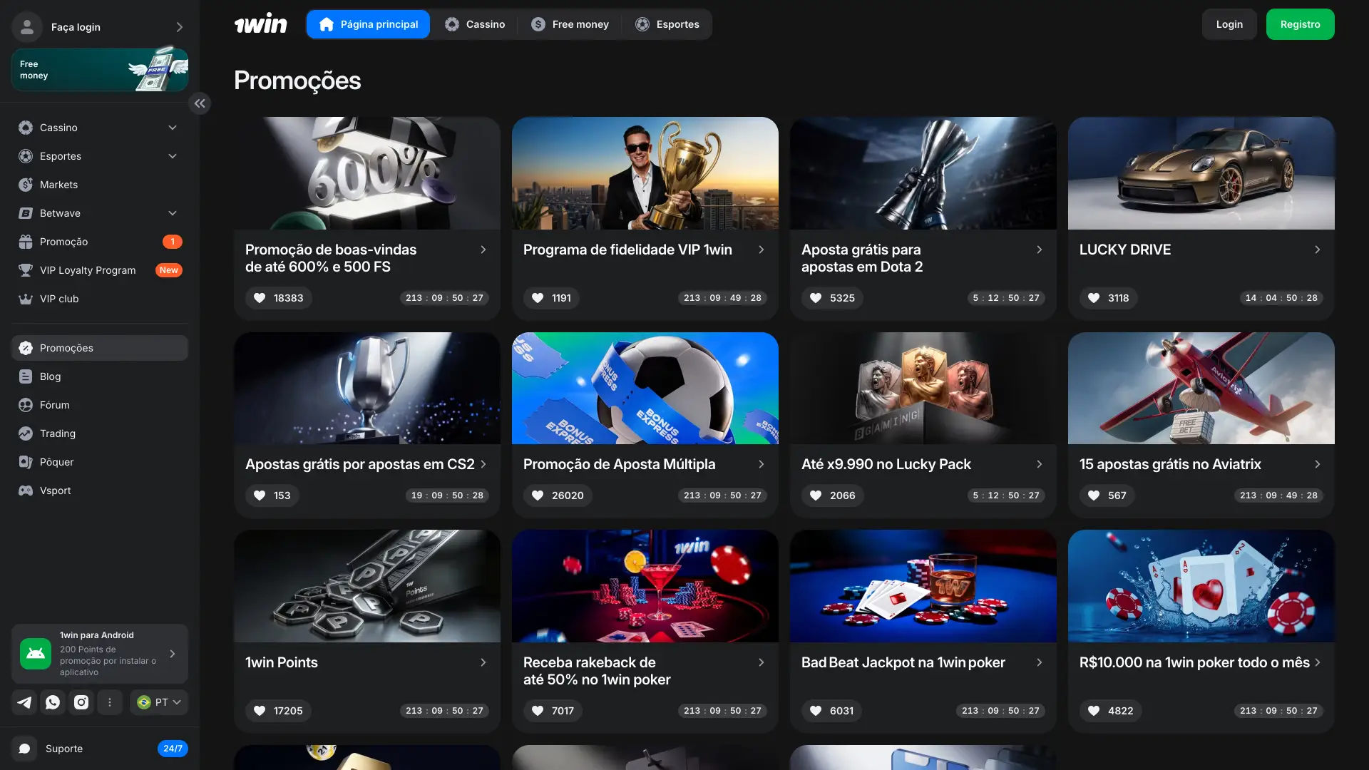Screen dimensions: 1369x770
Task: Collapse the sidebar with double-arrow icon
Action: (x=200, y=103)
